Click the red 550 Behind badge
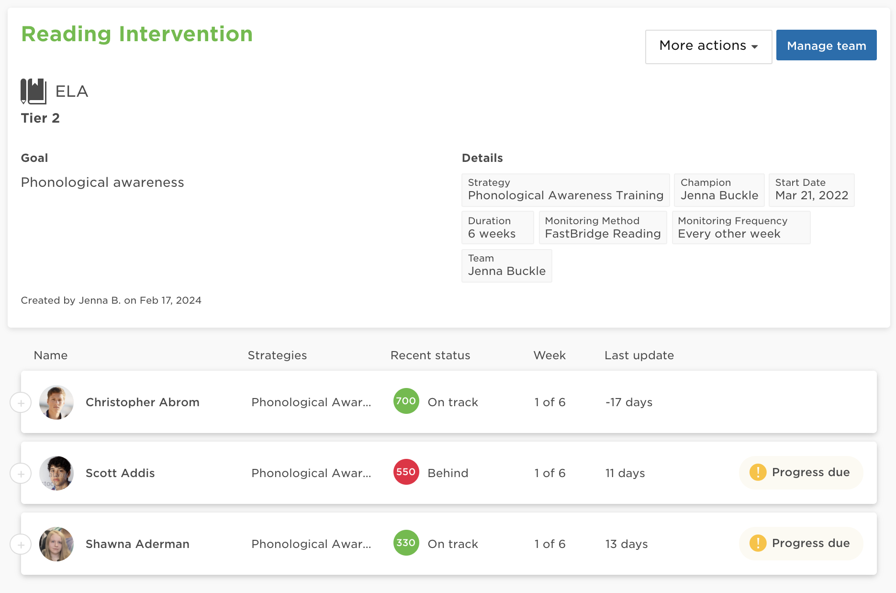 tap(405, 472)
